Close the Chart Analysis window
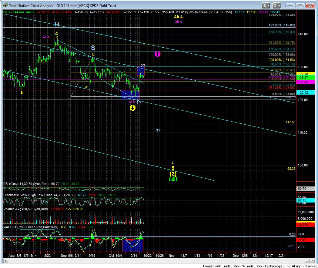This screenshot has height=268, width=318. click(x=310, y=5)
